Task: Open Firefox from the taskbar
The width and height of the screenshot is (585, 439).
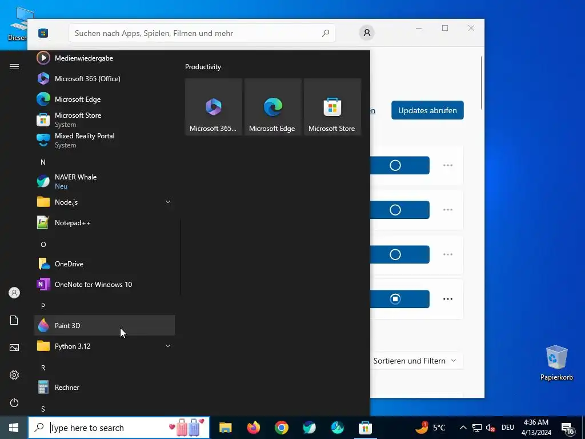Action: [253, 428]
